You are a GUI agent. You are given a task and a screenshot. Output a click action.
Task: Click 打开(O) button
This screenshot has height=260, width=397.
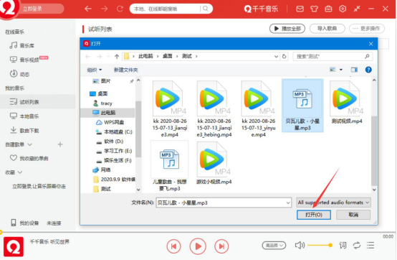314,215
